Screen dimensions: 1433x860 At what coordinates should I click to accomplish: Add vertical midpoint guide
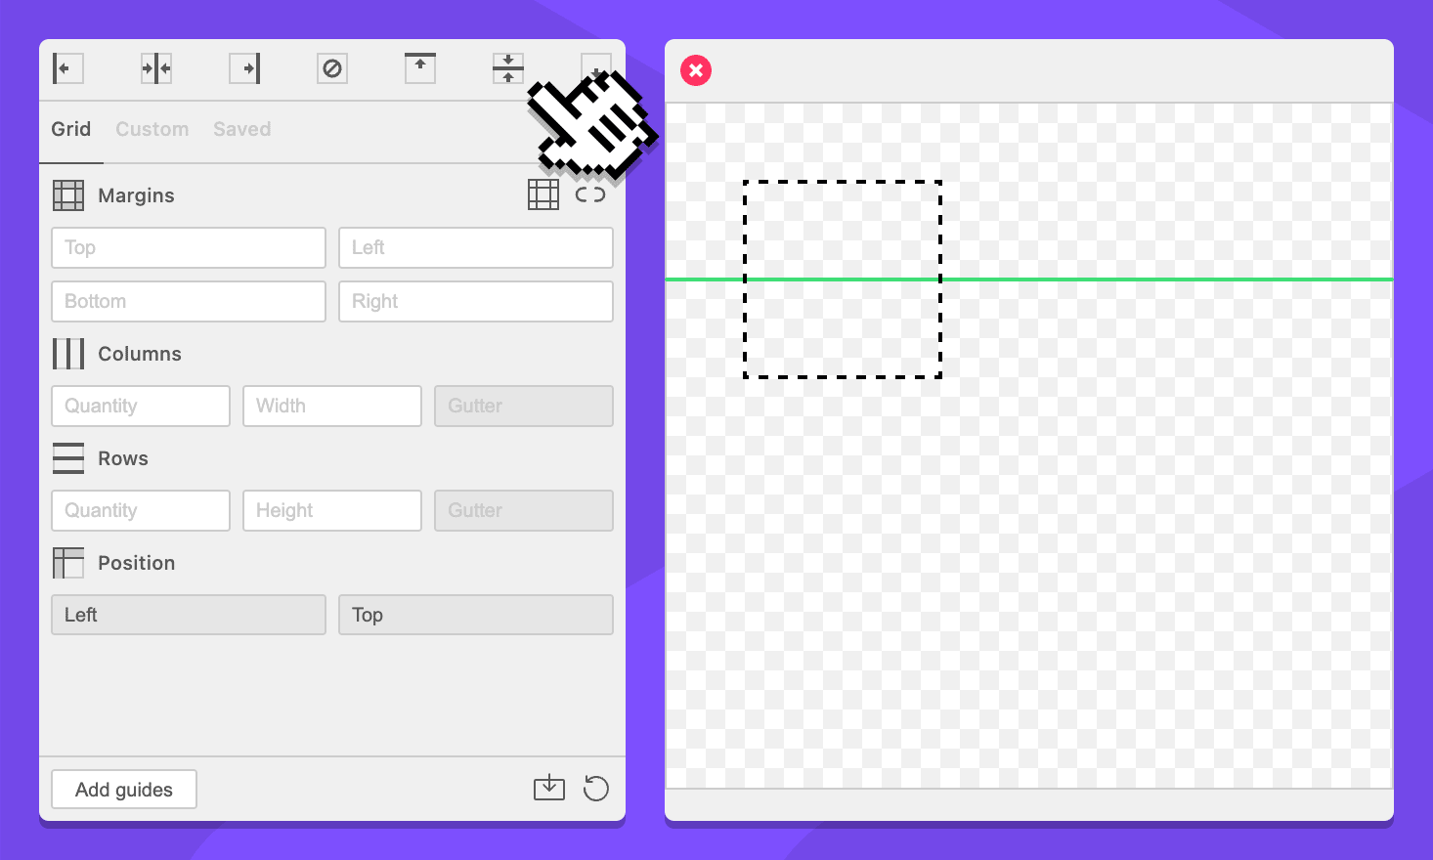tap(156, 68)
